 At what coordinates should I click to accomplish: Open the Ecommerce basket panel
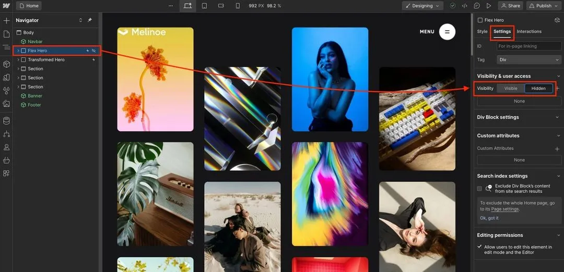6,160
